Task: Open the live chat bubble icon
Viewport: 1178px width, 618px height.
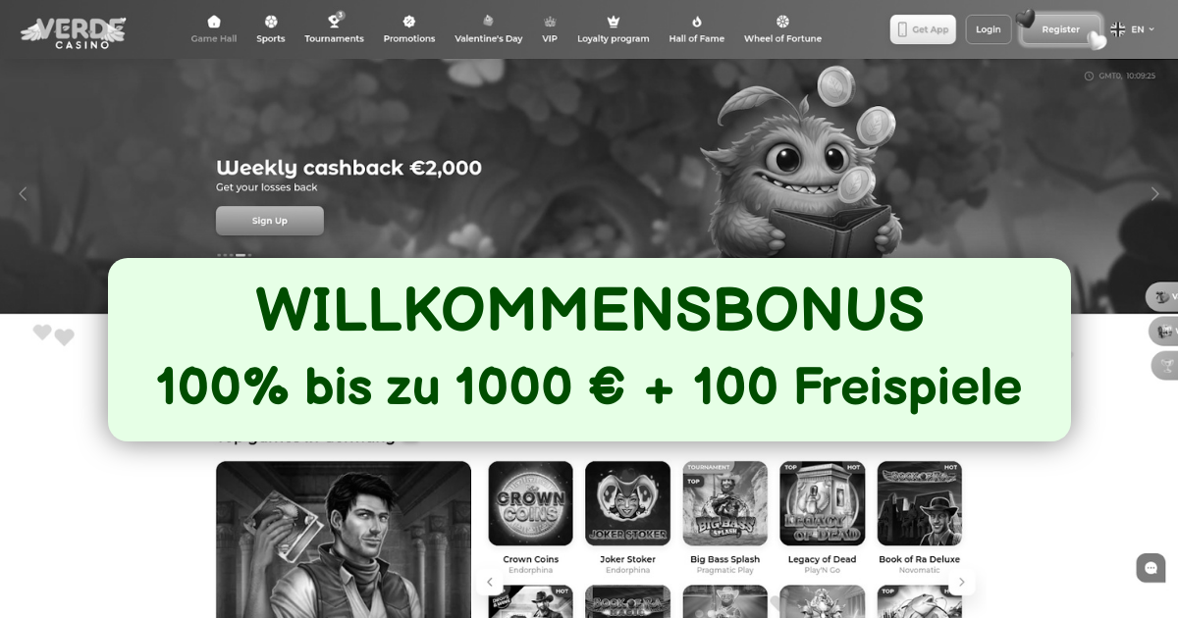Action: (1151, 568)
